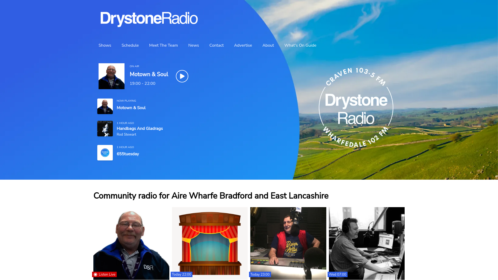
Task: Open the On Air Motown & Soul title
Action: pyautogui.click(x=149, y=74)
